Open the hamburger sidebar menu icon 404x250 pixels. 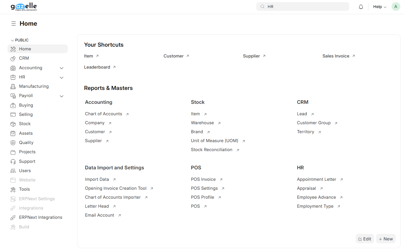tap(13, 23)
